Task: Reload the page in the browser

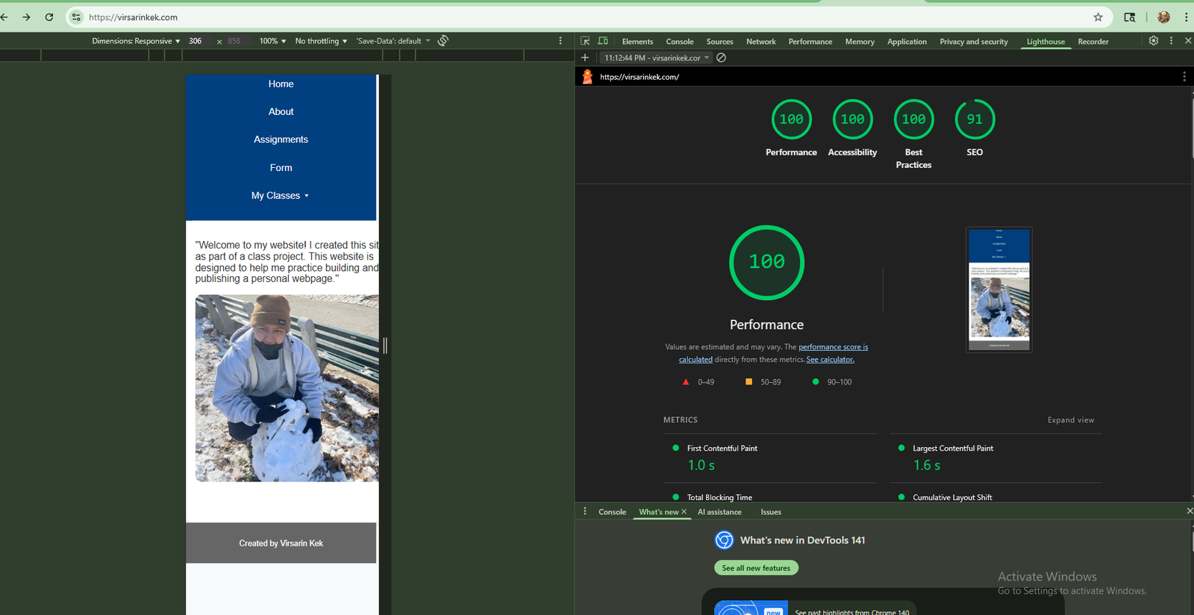Action: tap(49, 17)
